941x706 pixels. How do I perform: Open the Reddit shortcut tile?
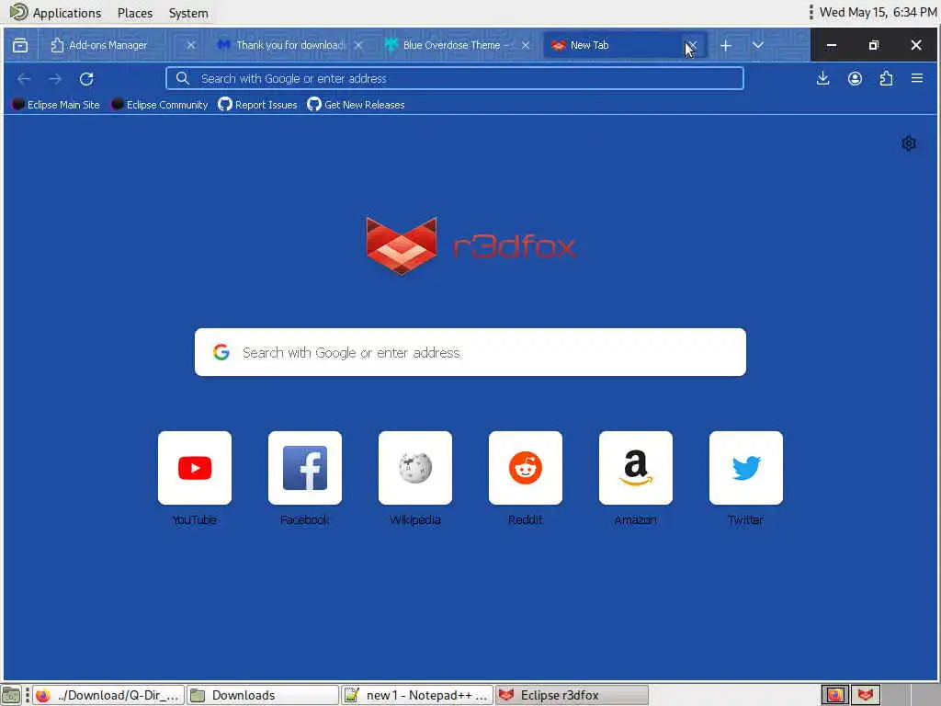pos(526,468)
